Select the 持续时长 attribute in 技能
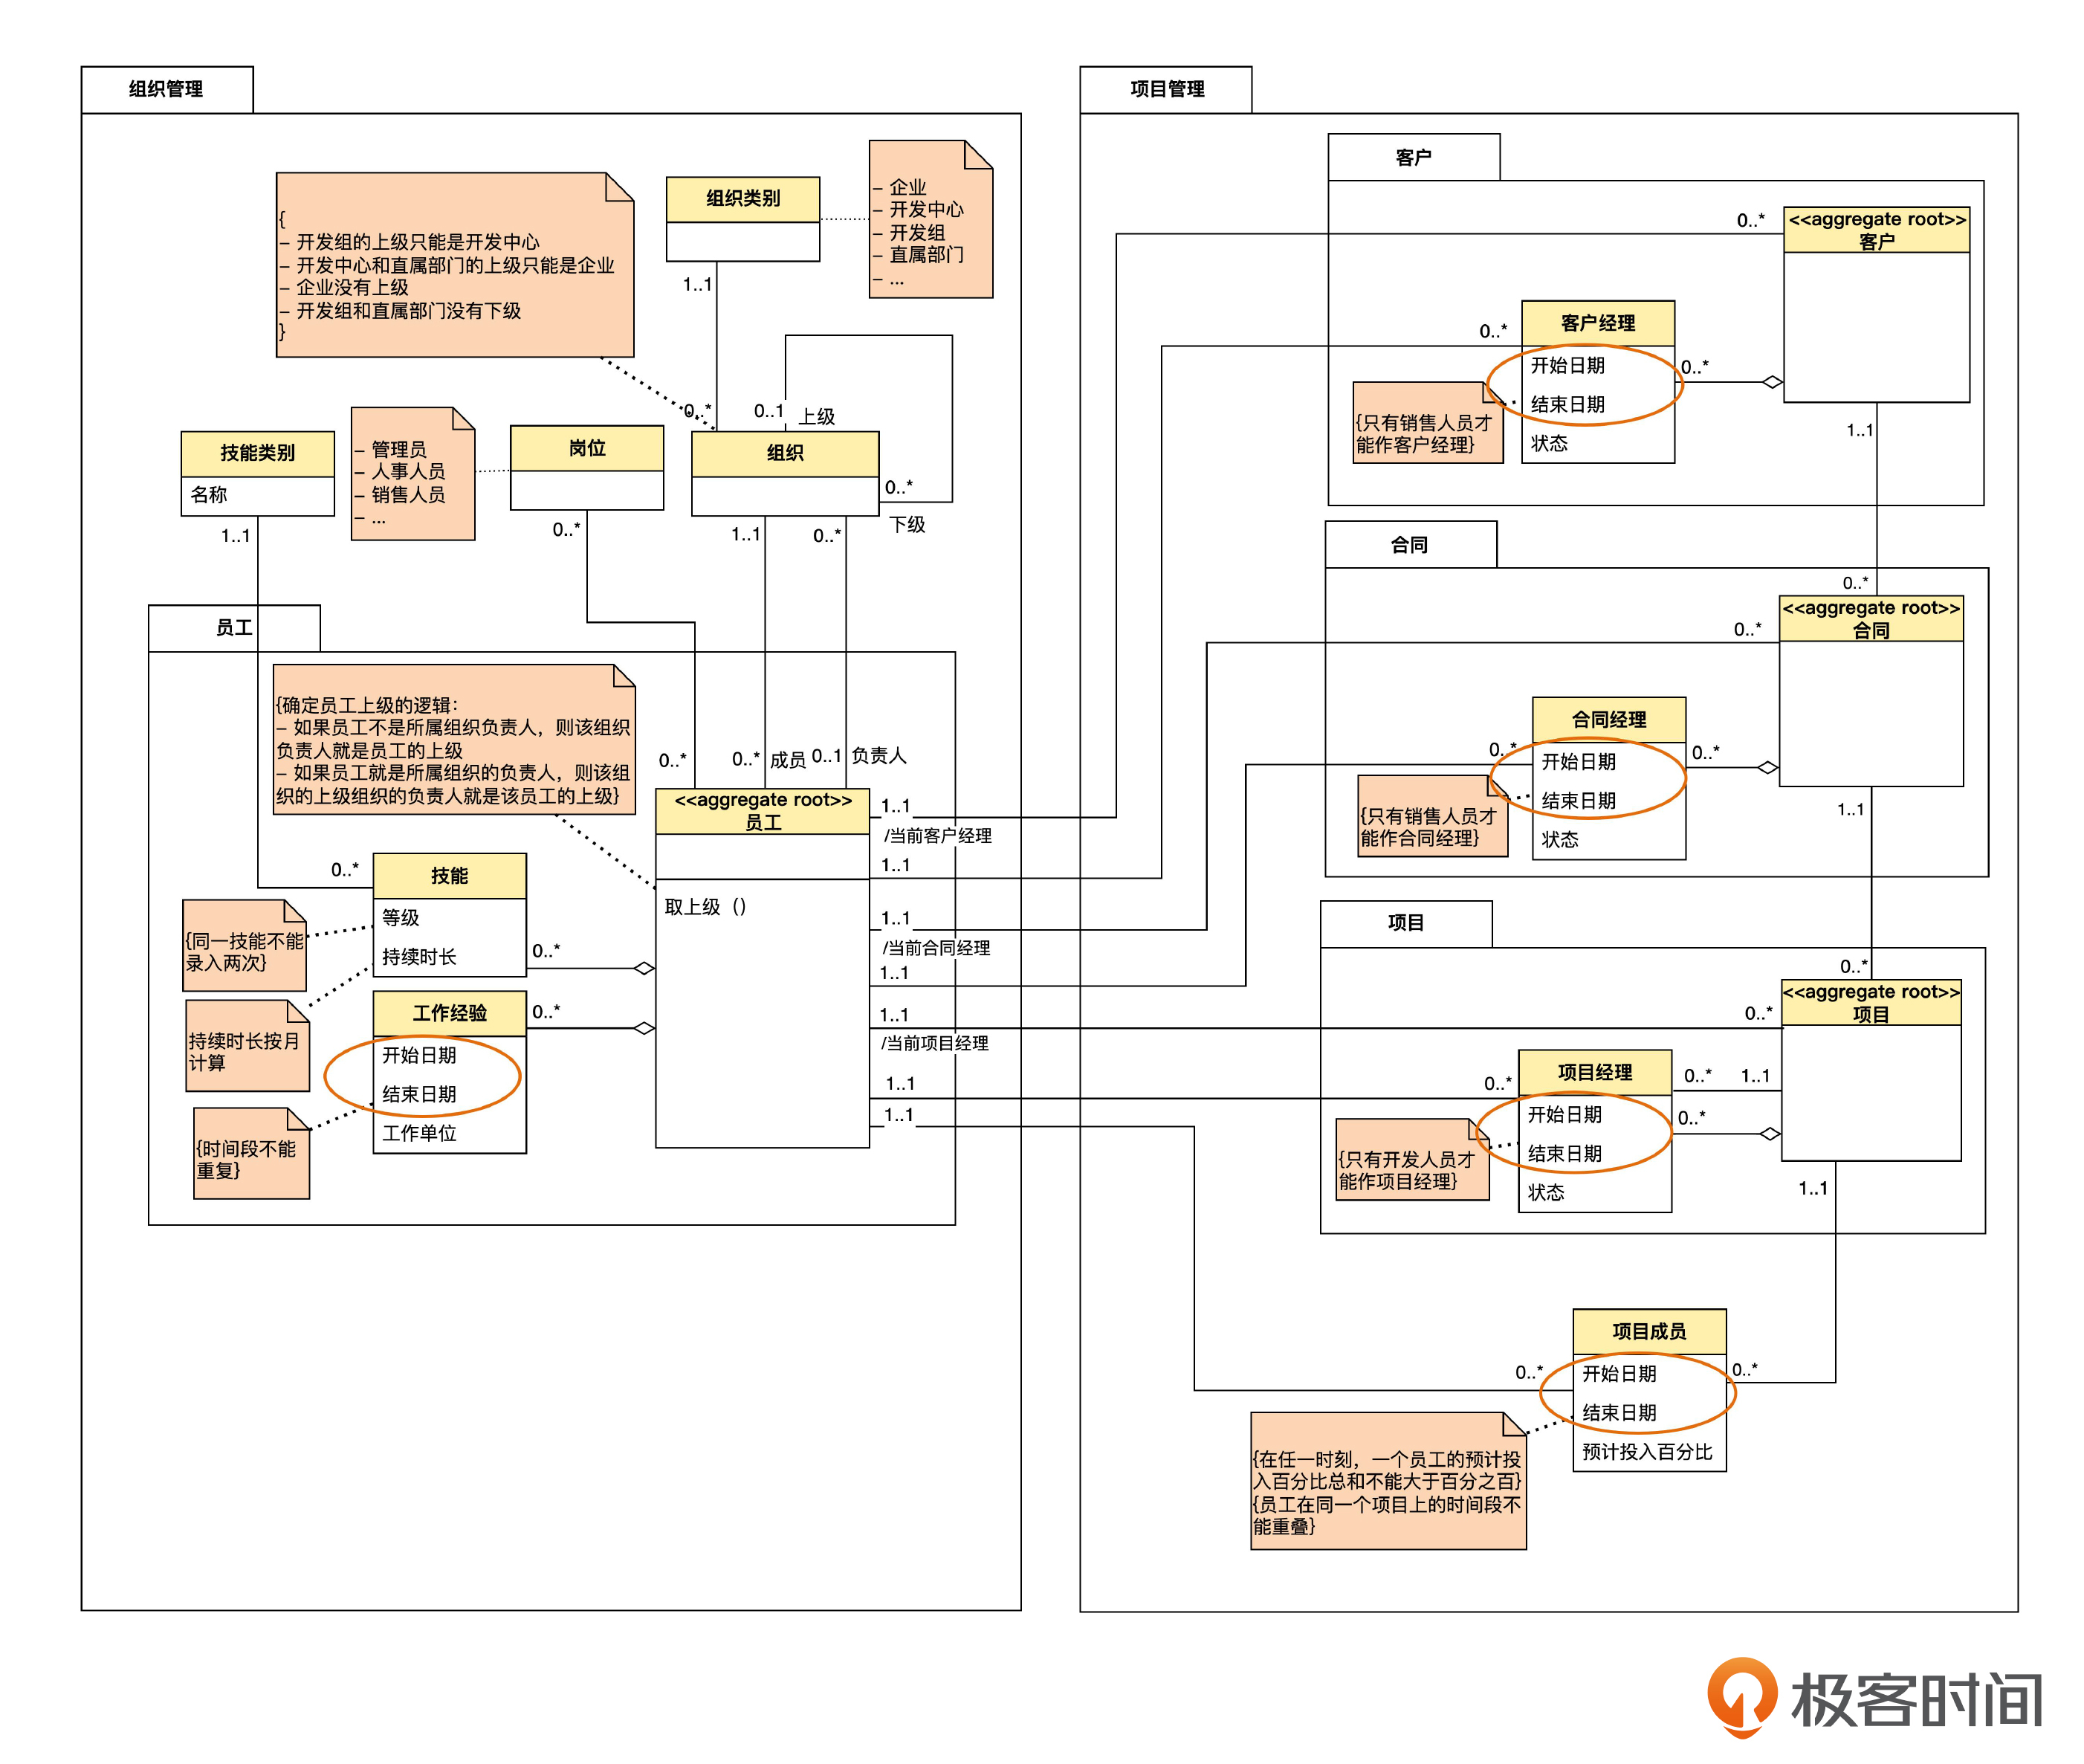 point(419,957)
